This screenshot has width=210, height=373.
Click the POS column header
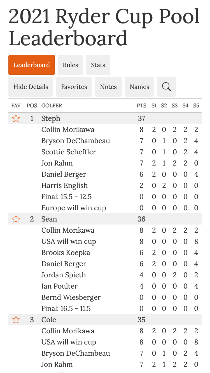point(32,106)
